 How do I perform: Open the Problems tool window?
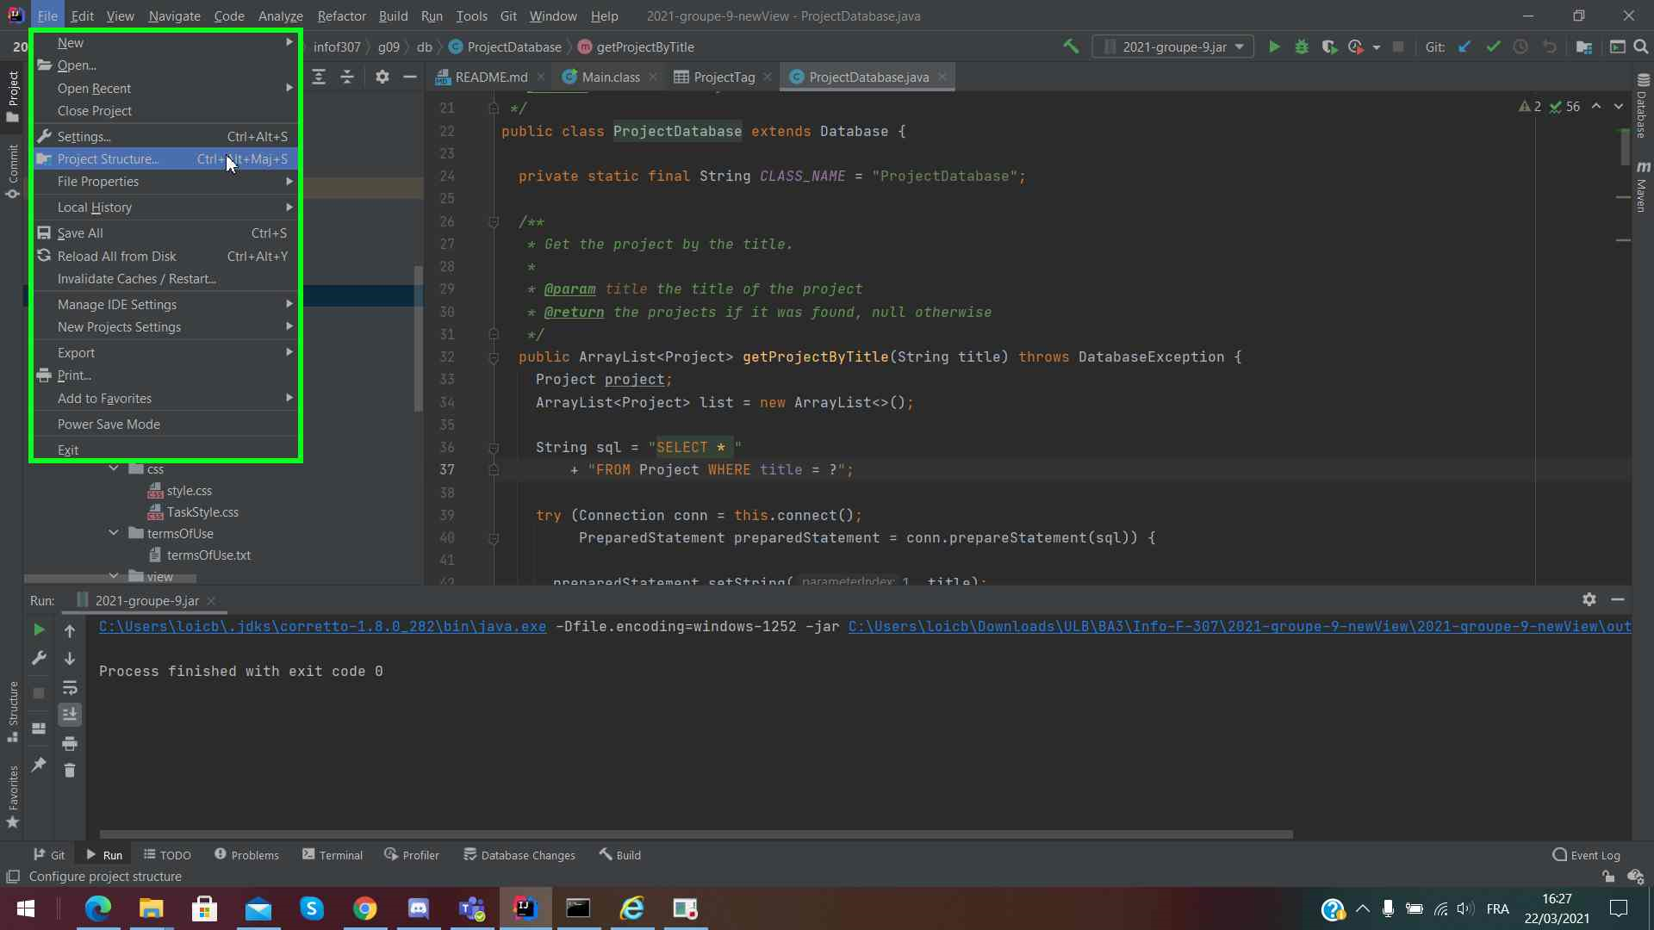[x=246, y=855]
